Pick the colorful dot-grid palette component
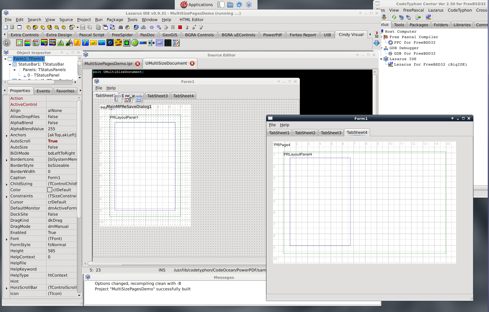This screenshot has width=489, height=312. [176, 43]
